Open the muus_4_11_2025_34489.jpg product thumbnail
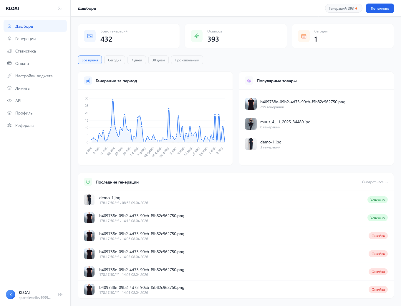The image size is (401, 306). coord(251,124)
